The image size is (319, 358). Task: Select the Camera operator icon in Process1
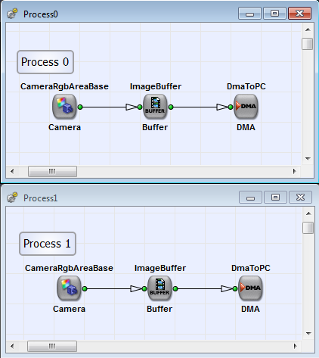click(x=69, y=288)
